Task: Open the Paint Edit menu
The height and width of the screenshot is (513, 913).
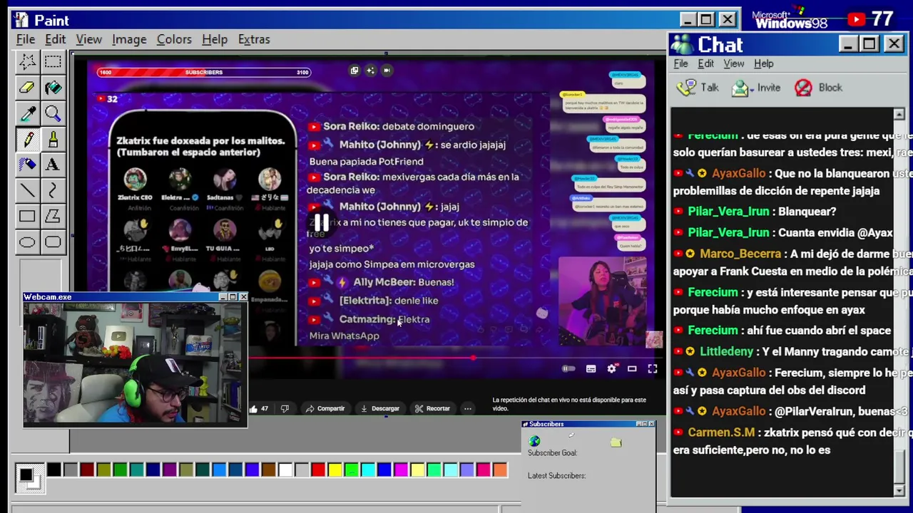Action: pos(55,39)
